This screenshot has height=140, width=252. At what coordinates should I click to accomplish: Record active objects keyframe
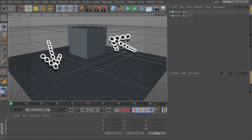pyautogui.click(x=116, y=110)
